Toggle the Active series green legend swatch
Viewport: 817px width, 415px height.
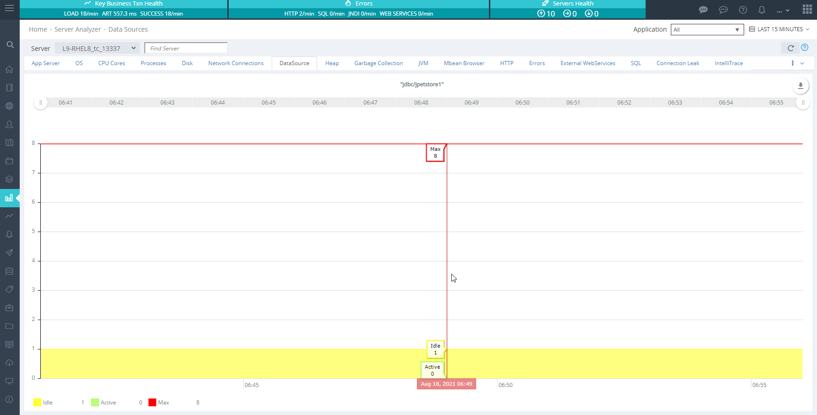tap(95, 403)
